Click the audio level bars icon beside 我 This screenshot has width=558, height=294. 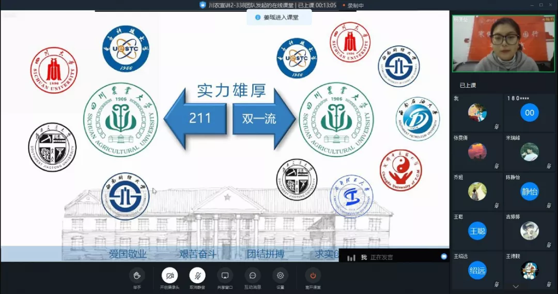pos(351,258)
